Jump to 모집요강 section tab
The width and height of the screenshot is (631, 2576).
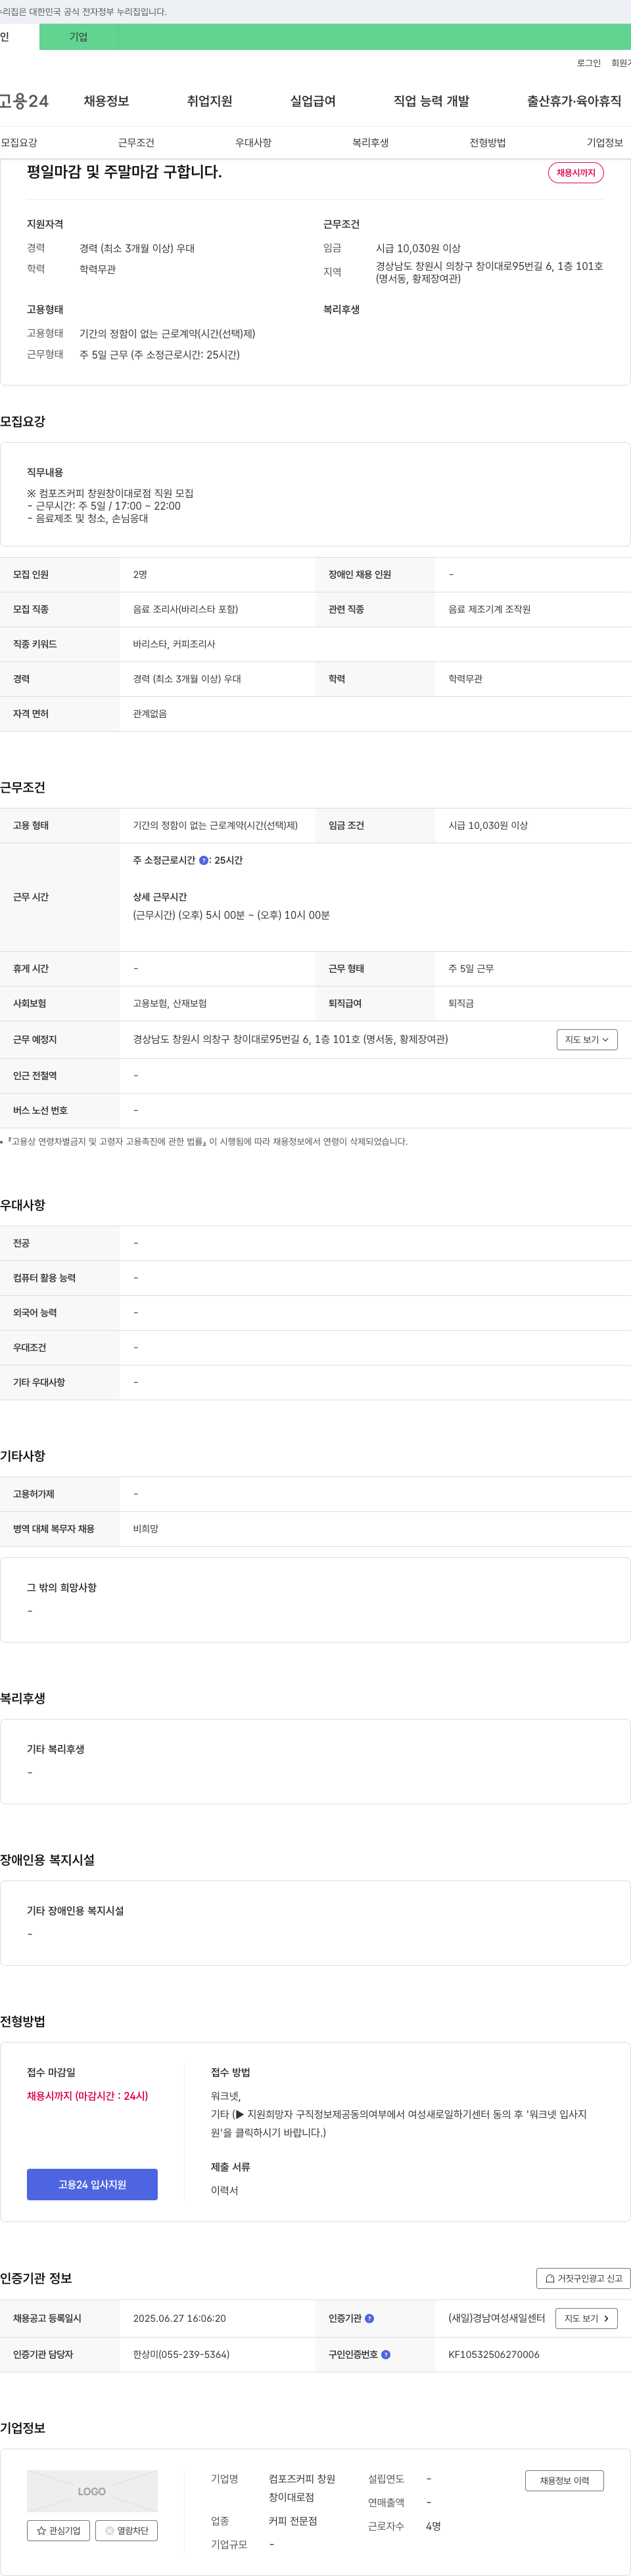coord(19,143)
